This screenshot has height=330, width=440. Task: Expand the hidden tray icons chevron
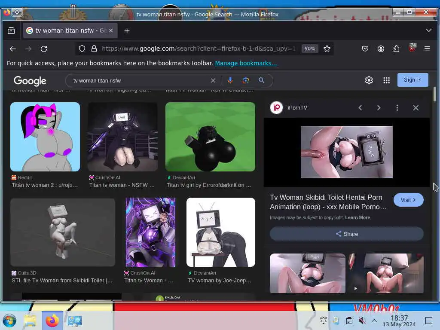(x=374, y=320)
